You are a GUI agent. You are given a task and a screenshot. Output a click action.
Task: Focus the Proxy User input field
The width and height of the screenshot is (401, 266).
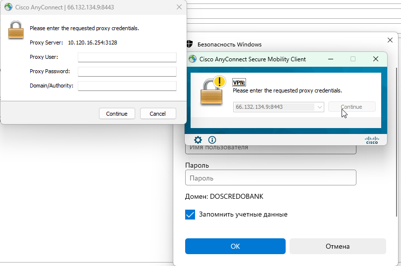[x=127, y=57]
